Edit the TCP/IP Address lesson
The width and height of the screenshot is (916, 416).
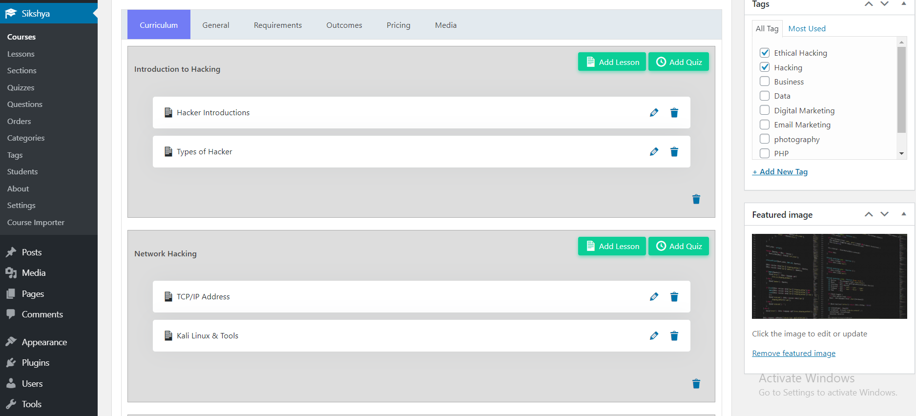pyautogui.click(x=654, y=297)
